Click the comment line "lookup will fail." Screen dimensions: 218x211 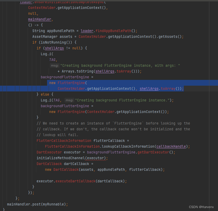(57, 135)
